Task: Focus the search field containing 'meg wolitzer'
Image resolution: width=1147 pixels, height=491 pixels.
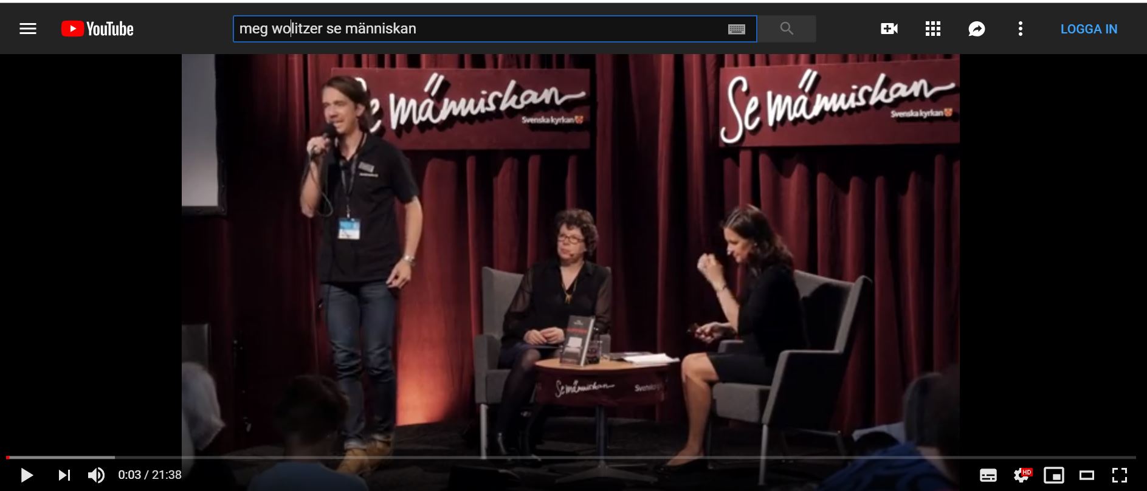Action: [474, 29]
